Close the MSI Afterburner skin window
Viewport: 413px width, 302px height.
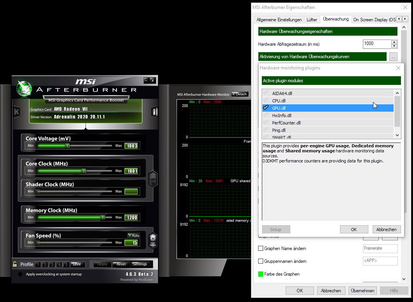pyautogui.click(x=153, y=80)
